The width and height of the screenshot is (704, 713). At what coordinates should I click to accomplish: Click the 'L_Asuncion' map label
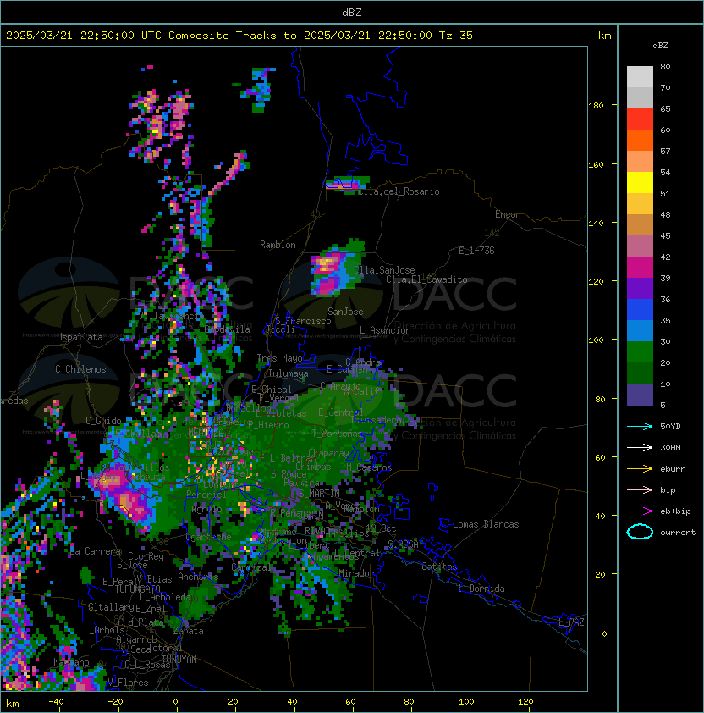pos(385,330)
